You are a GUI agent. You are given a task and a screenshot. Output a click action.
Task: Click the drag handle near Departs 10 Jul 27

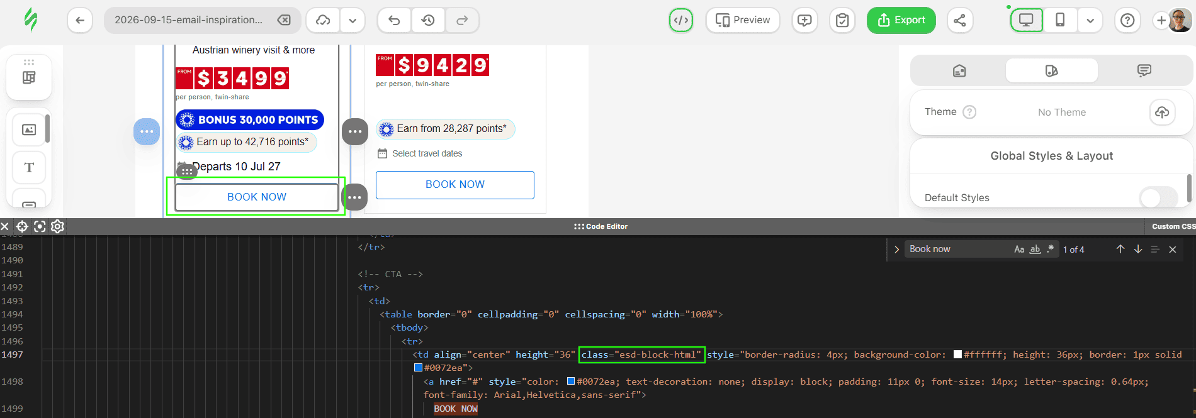[x=187, y=171]
